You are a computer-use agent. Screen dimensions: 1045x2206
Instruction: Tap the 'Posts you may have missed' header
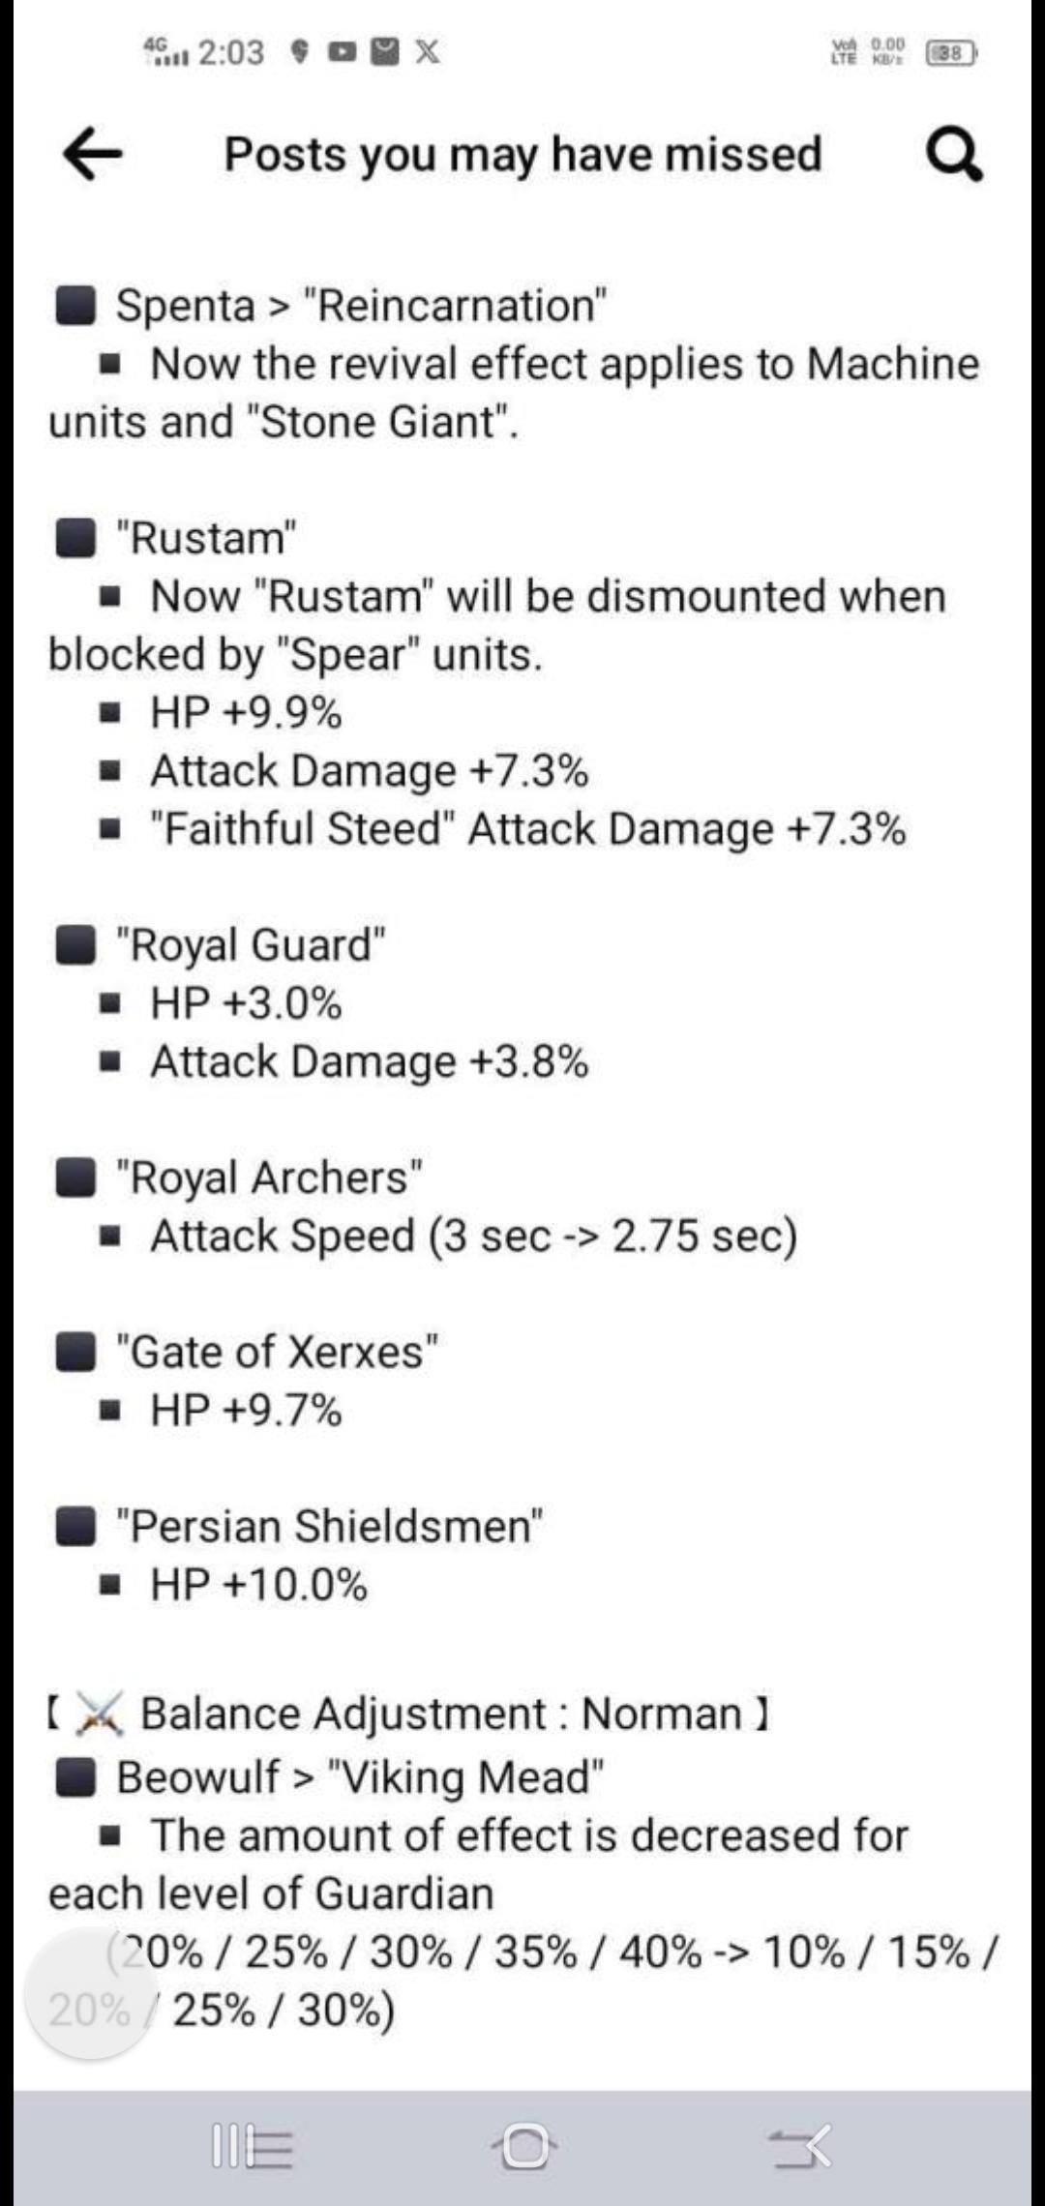[x=521, y=155]
